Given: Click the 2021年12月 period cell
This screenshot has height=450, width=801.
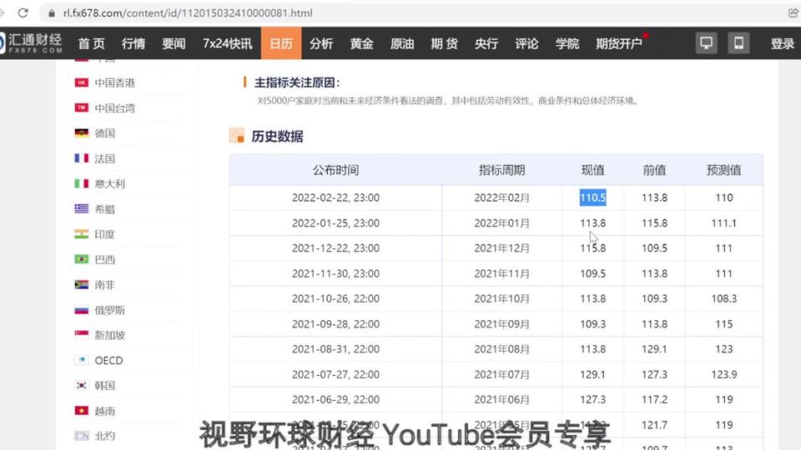Looking at the screenshot, I should [x=501, y=248].
